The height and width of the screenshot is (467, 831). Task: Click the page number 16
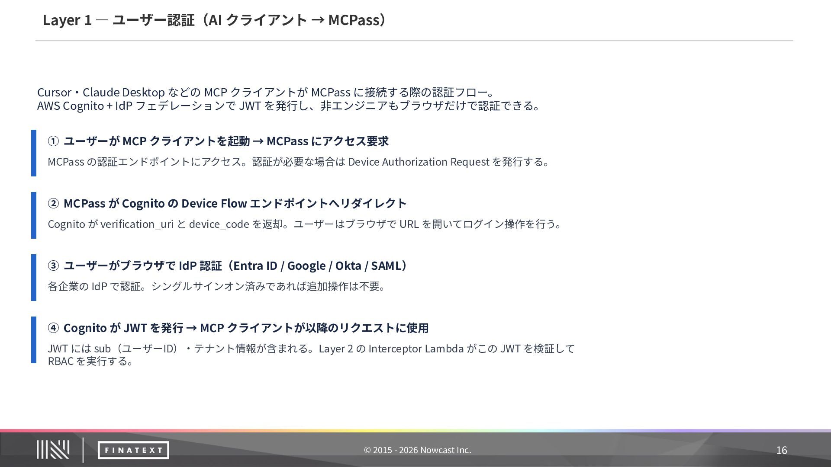click(781, 450)
